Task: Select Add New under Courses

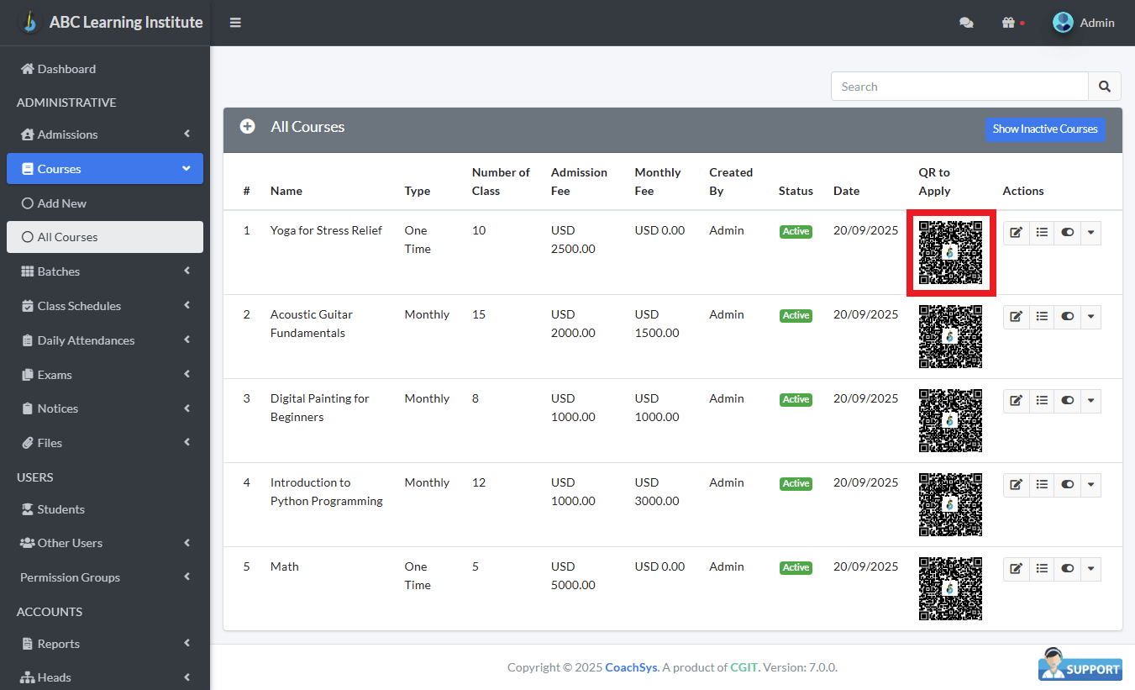Action: point(61,203)
